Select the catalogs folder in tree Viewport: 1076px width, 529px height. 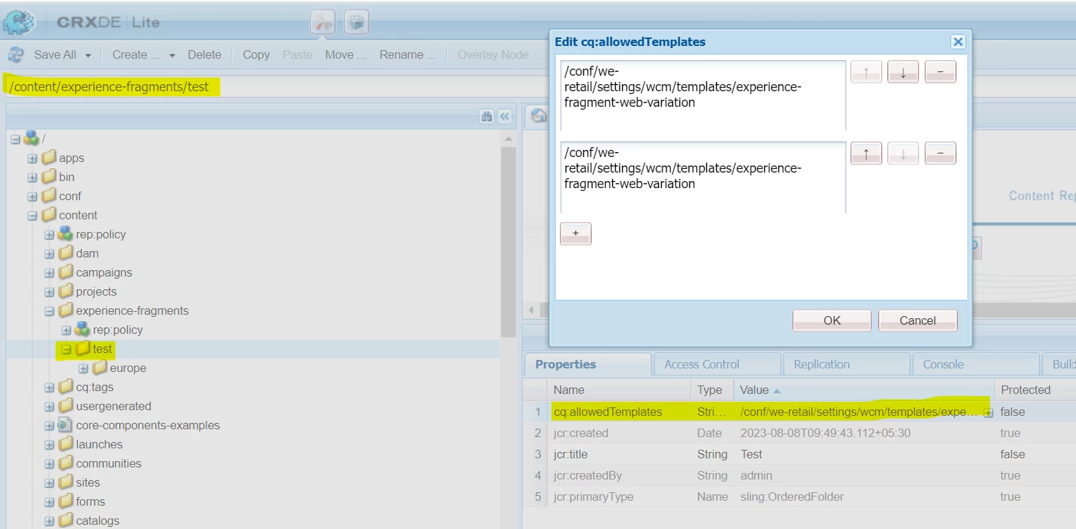point(98,521)
